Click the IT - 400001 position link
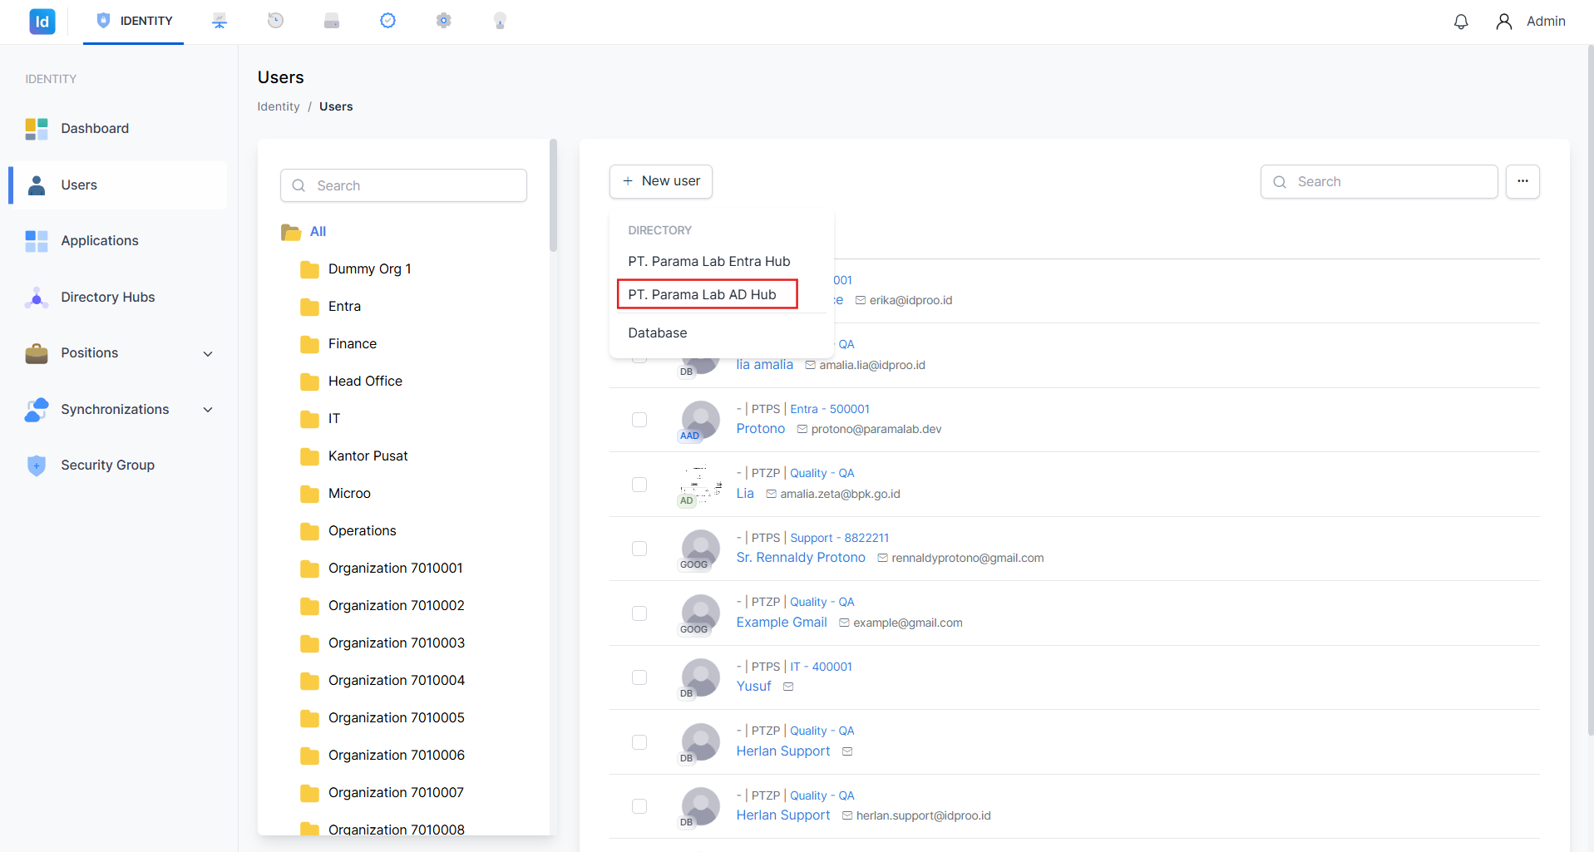Screen dimensions: 1594x852 [x=821, y=667]
